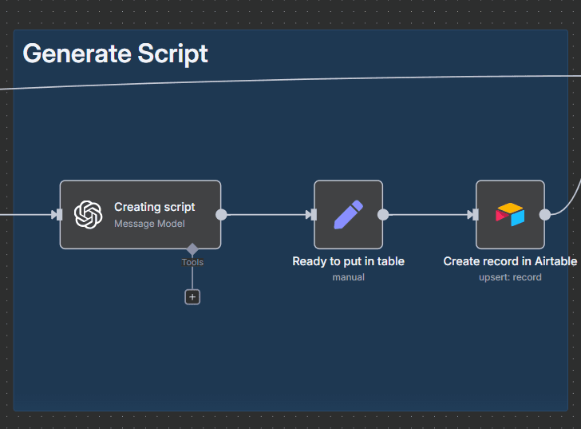Click output circle of Airtable node
This screenshot has width=581, height=429.
pos(545,214)
